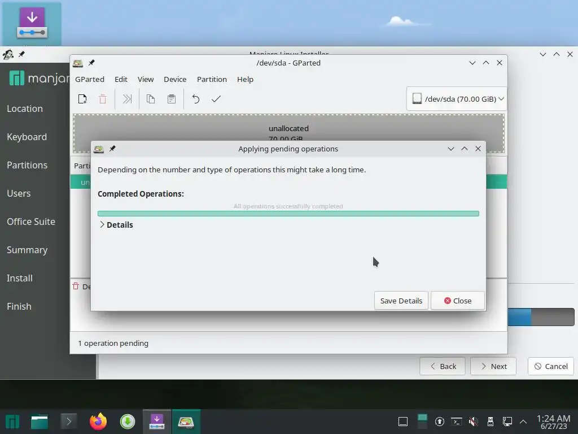The image size is (578, 434).
Task: Click the updates tray icon
Action: (439, 422)
